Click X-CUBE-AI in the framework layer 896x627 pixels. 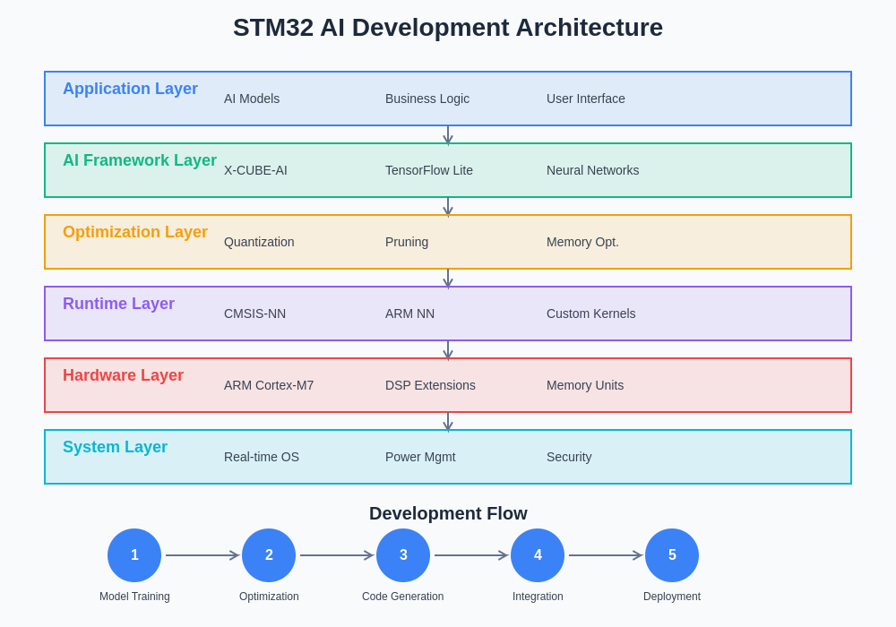click(255, 170)
